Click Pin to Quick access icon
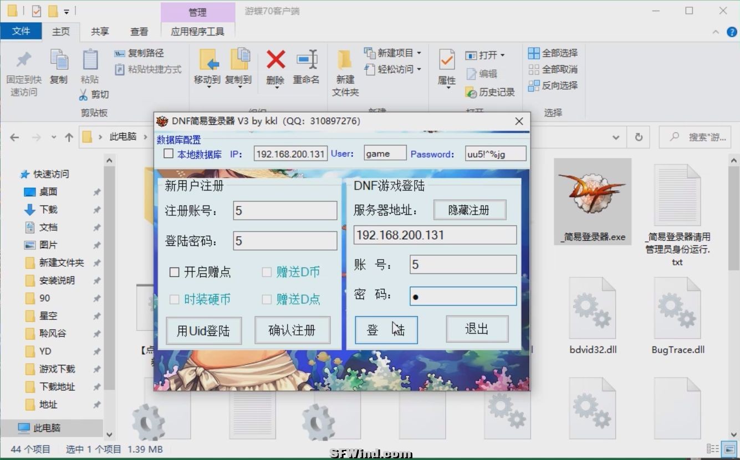This screenshot has width=740, height=460. 23,60
